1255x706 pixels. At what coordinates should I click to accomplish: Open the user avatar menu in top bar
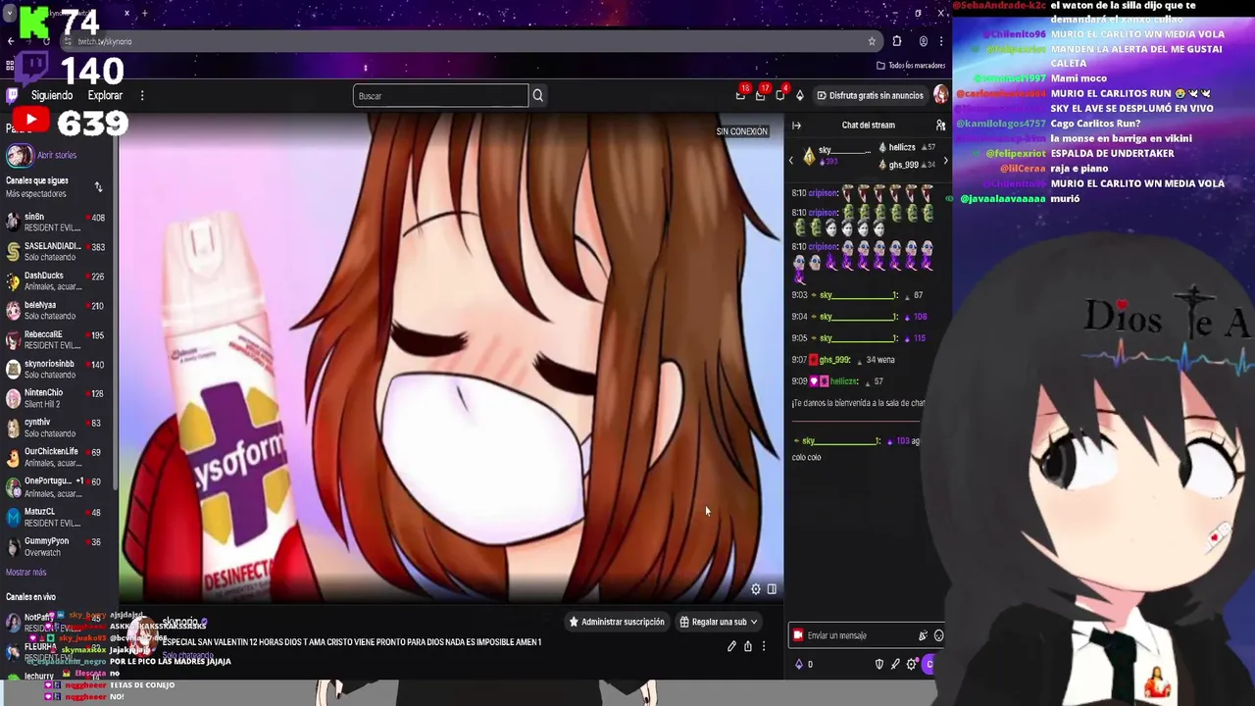click(x=941, y=95)
